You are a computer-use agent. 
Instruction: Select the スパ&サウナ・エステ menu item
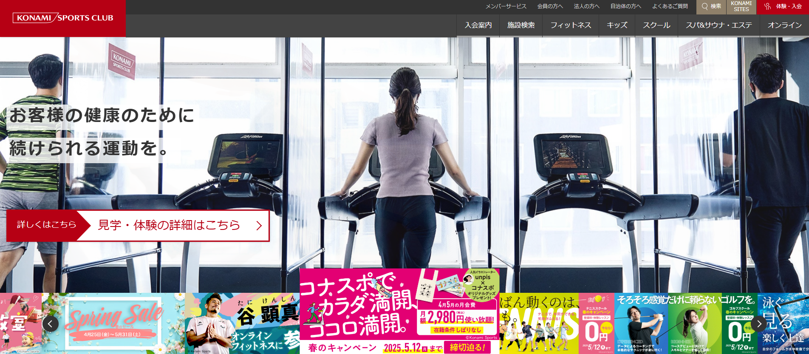point(719,25)
